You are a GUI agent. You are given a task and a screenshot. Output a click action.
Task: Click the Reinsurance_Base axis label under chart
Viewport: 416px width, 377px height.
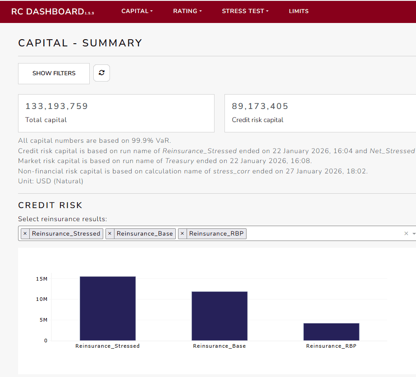pos(219,346)
